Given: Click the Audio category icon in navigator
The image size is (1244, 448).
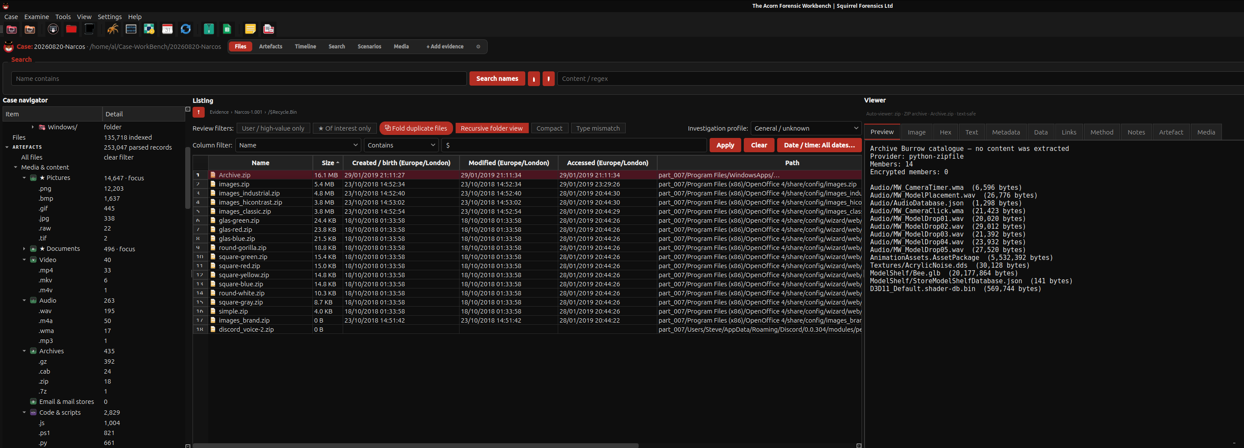Looking at the screenshot, I should [x=33, y=300].
